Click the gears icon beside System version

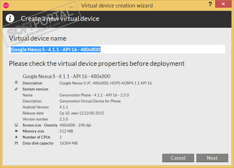(16, 89)
